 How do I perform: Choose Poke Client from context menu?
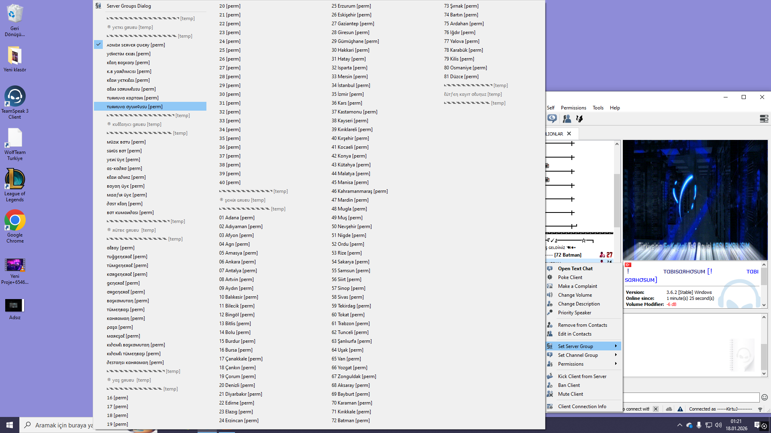coord(583,277)
